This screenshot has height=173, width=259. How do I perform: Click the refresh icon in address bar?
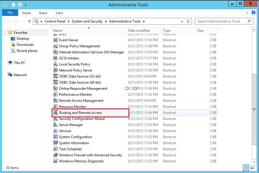tap(188, 21)
